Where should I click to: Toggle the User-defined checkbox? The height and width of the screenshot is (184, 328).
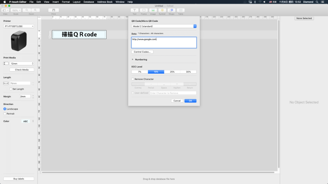point(133,93)
